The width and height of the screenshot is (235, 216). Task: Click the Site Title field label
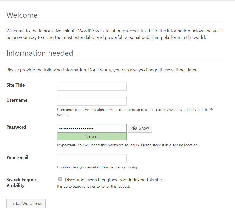pos(15,85)
